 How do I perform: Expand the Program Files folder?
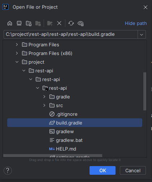tap(17, 45)
